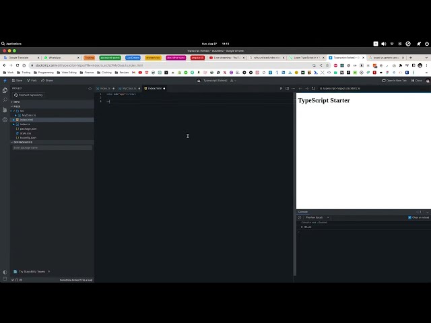
Task: Click the preview back arrow icon
Action: click(x=300, y=88)
